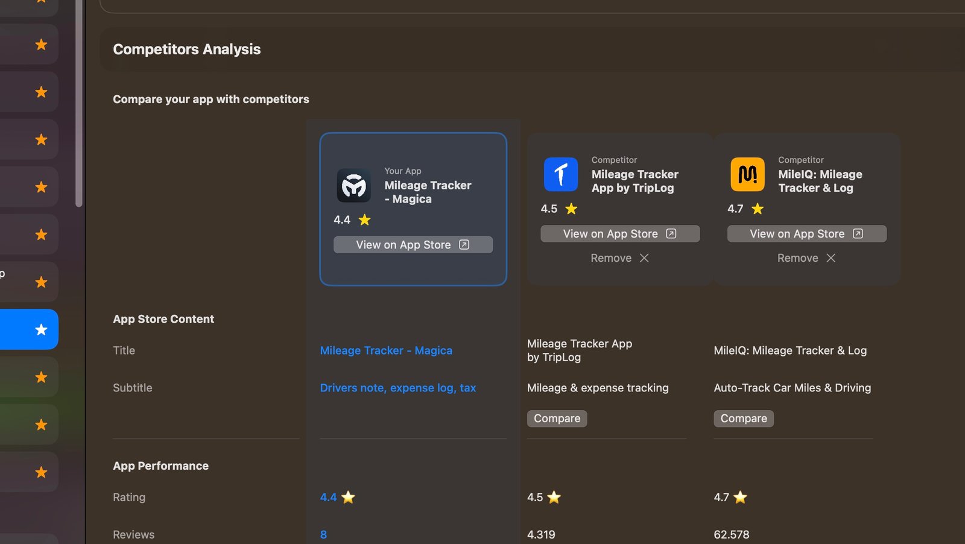The image size is (965, 544).
Task: Click the reviews count 4.319
Action: tap(542, 535)
